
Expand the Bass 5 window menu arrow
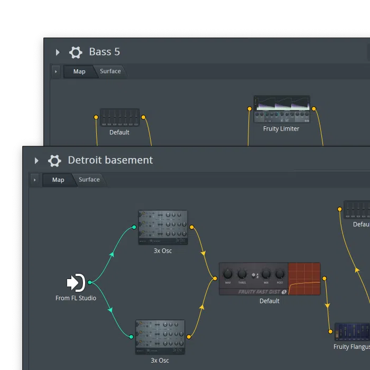(x=57, y=52)
